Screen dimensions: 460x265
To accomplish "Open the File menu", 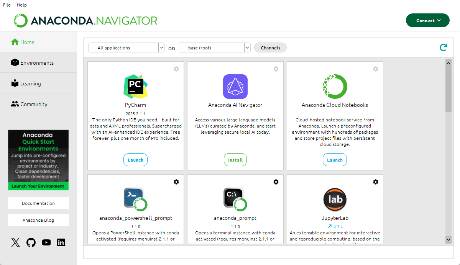I will pos(7,5).
